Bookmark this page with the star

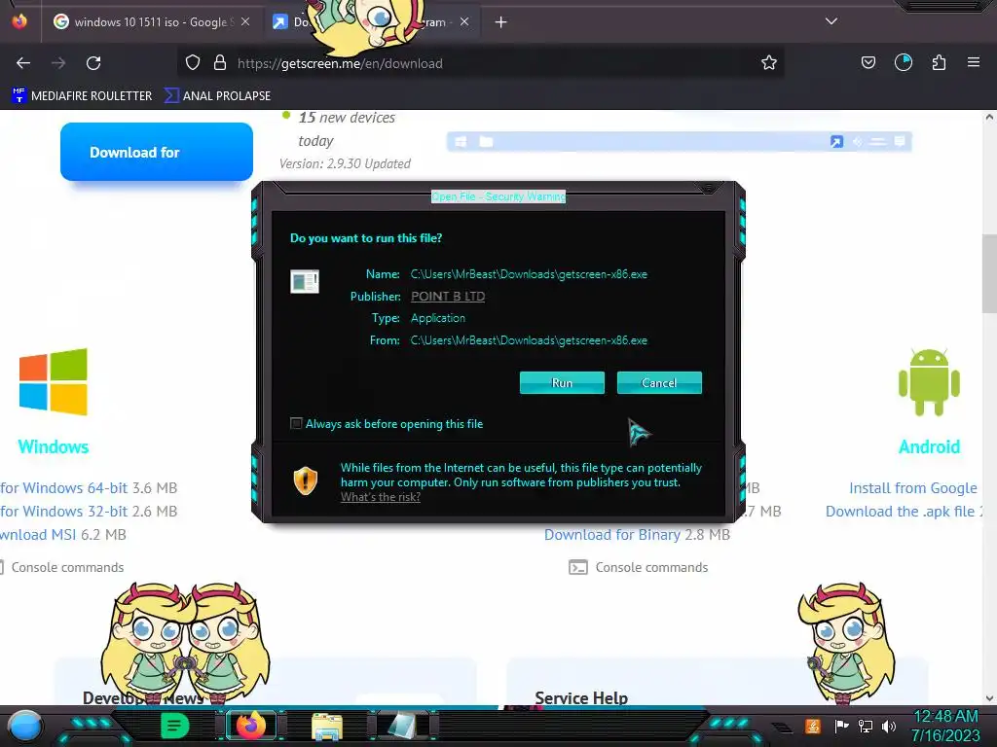click(x=769, y=63)
